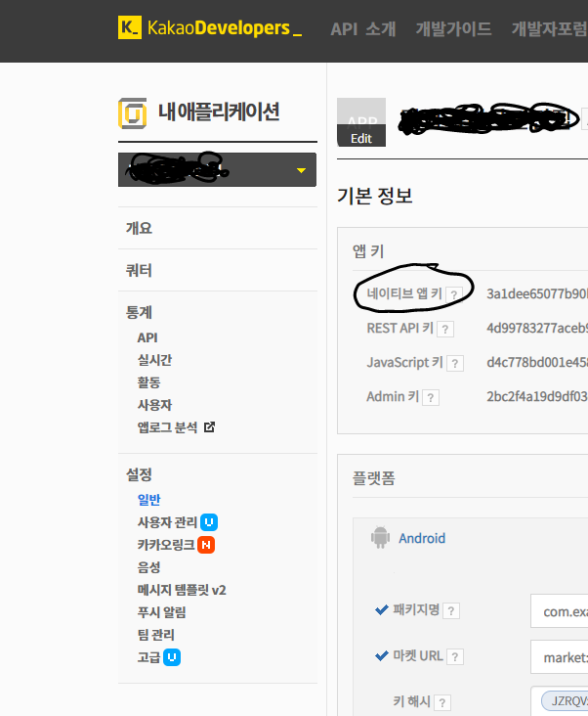The image size is (588, 716).
Task: Open 음성 settings
Action: coord(149,567)
